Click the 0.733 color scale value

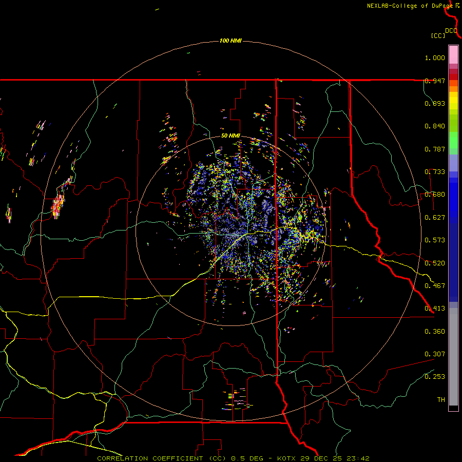(x=435, y=172)
